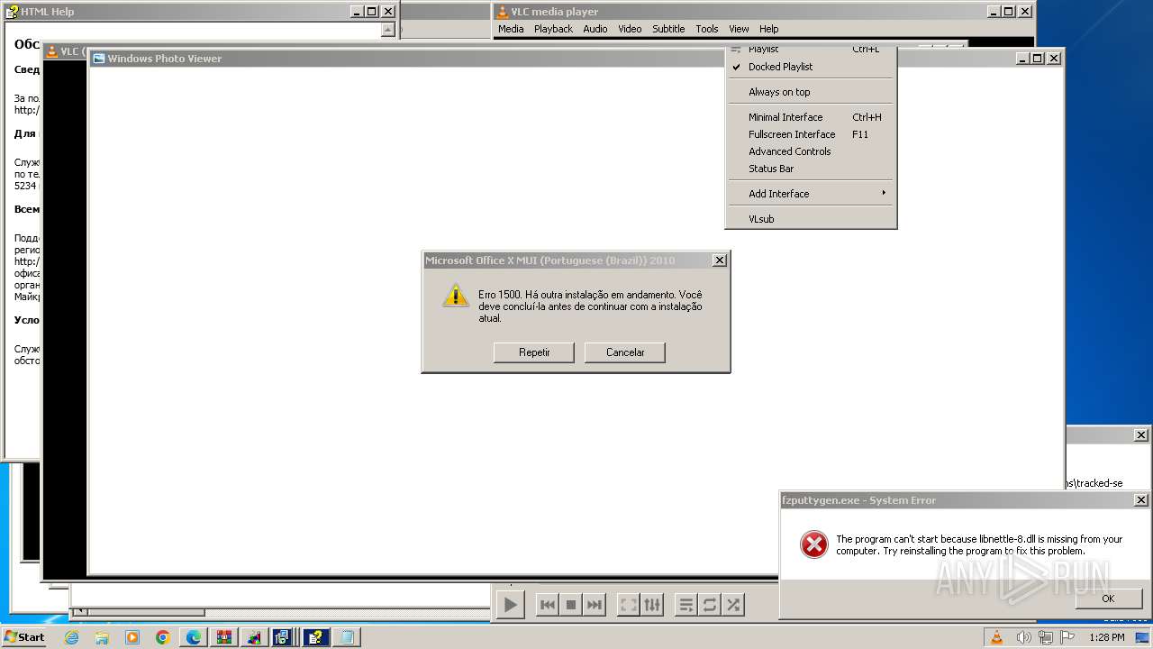This screenshot has height=649, width=1153.
Task: Open the Media menu in VLC
Action: pos(511,29)
